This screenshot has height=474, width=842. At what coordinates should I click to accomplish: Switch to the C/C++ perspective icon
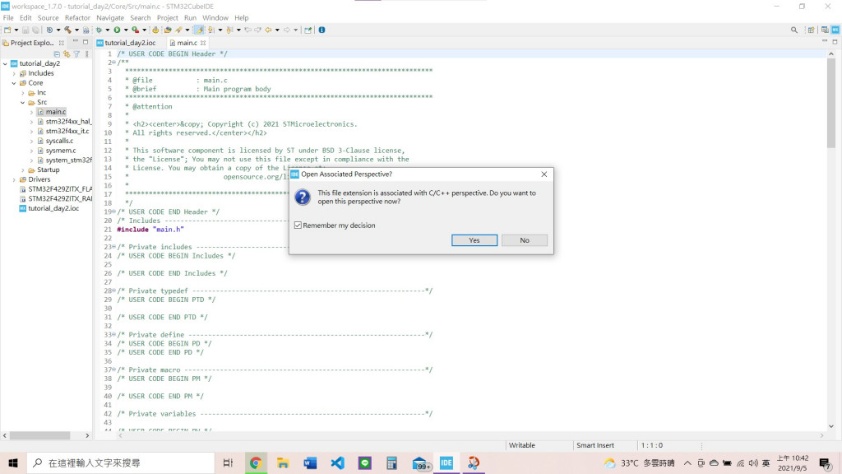[825, 30]
